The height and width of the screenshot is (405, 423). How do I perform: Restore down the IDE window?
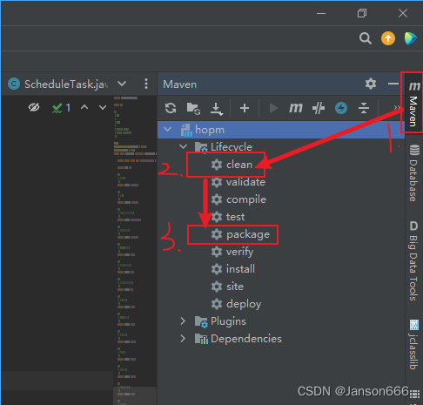(362, 13)
